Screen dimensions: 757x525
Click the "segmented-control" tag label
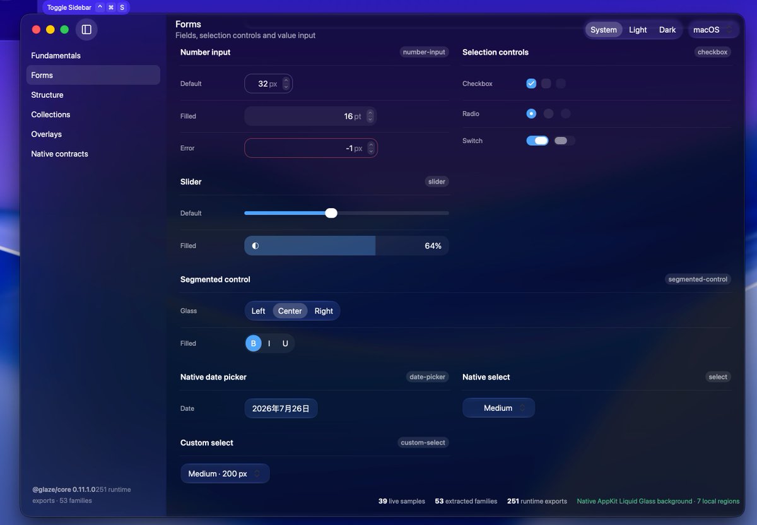tap(698, 279)
